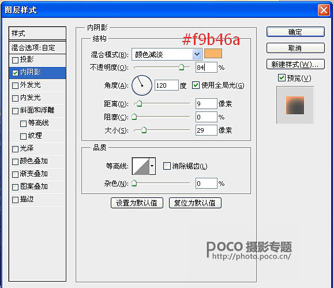The width and height of the screenshot is (334, 288).
Task: Expand the 等高线 contour picker arrow
Action: click(152, 166)
